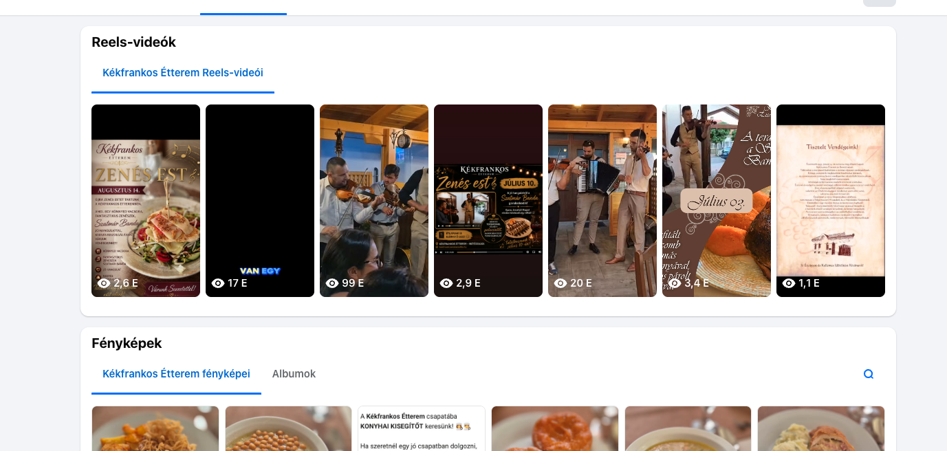
Task: Select the Kékfrankos Étterem fényképei tab
Action: coord(176,374)
